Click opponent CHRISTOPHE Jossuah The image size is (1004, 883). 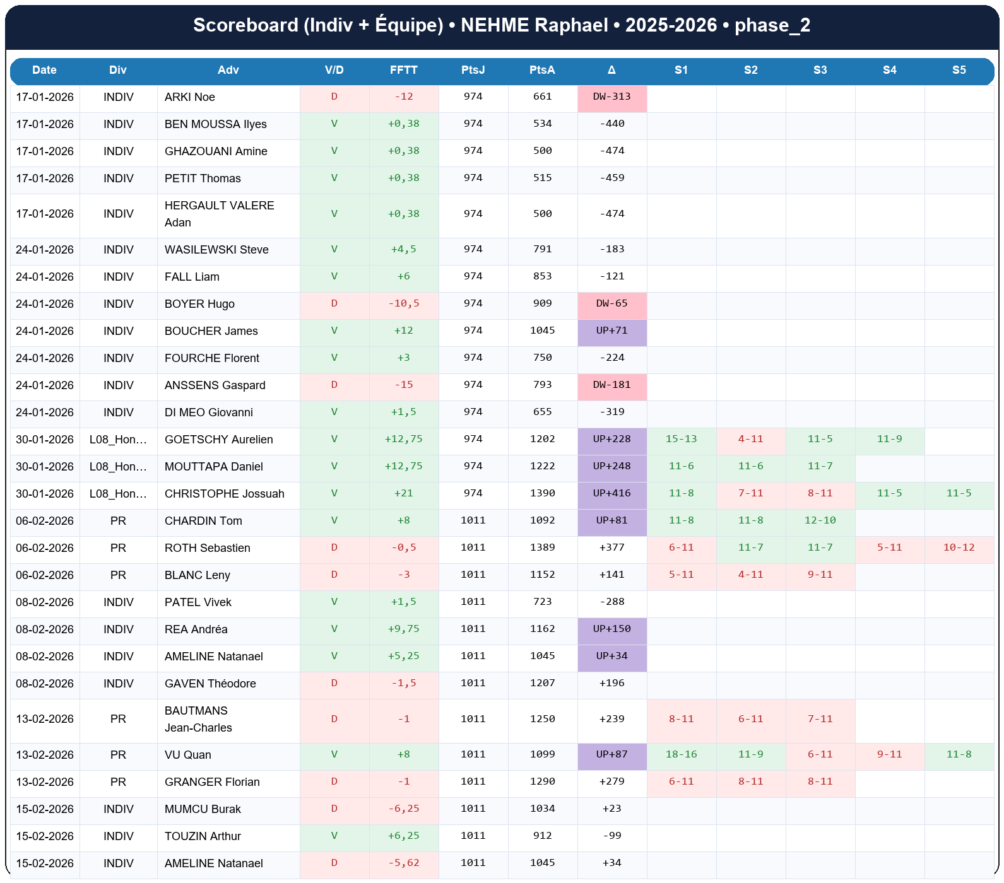[x=224, y=494]
